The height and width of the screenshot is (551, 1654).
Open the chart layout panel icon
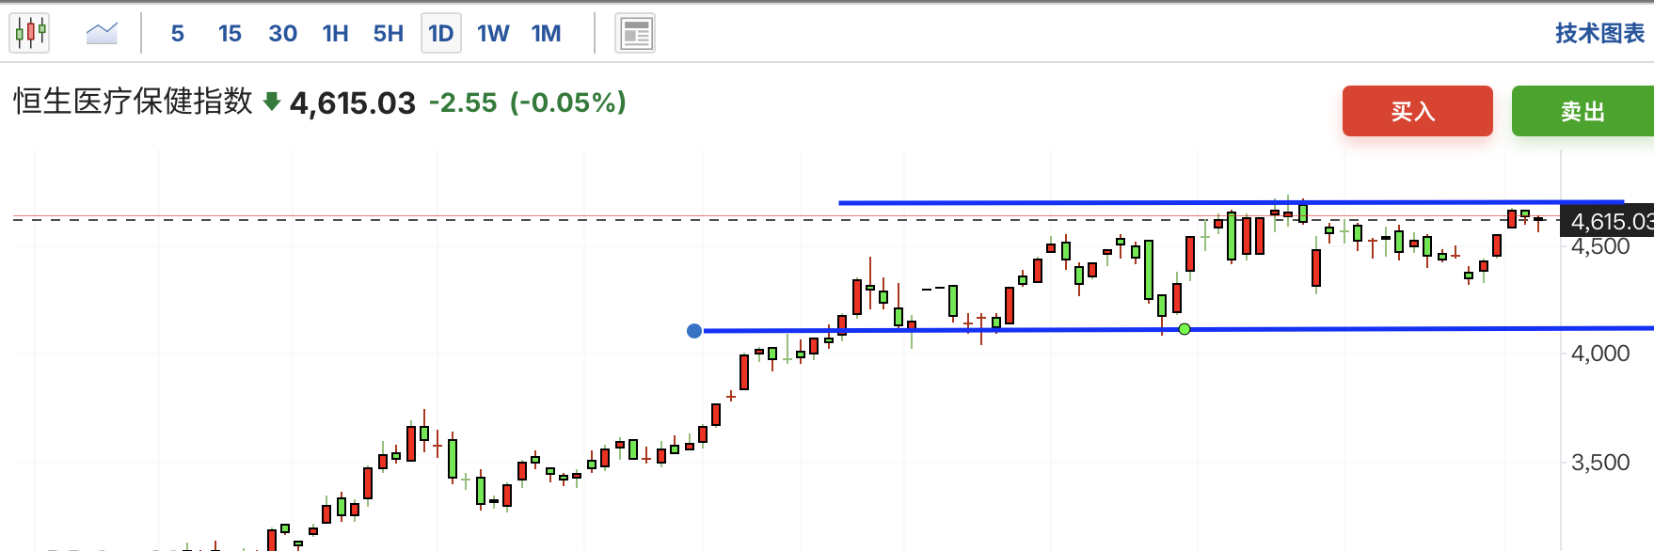tap(635, 34)
